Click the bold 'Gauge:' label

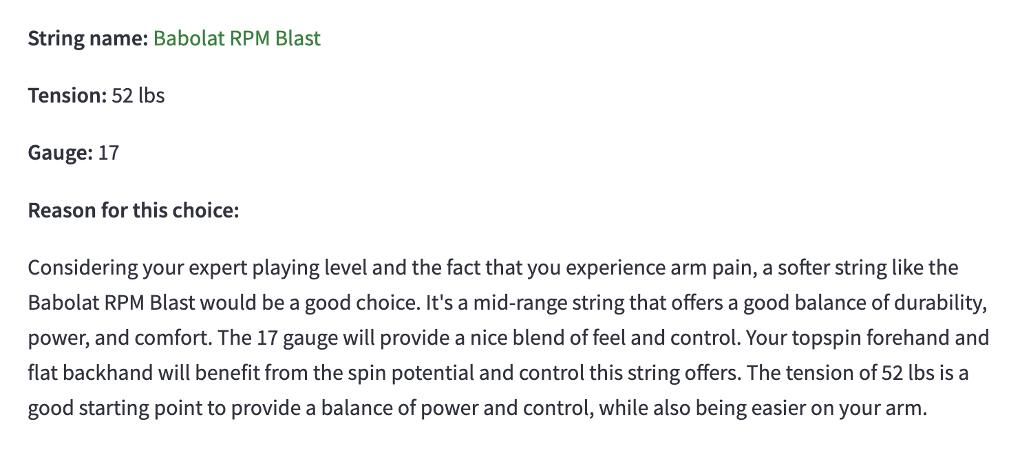pyautogui.click(x=61, y=153)
